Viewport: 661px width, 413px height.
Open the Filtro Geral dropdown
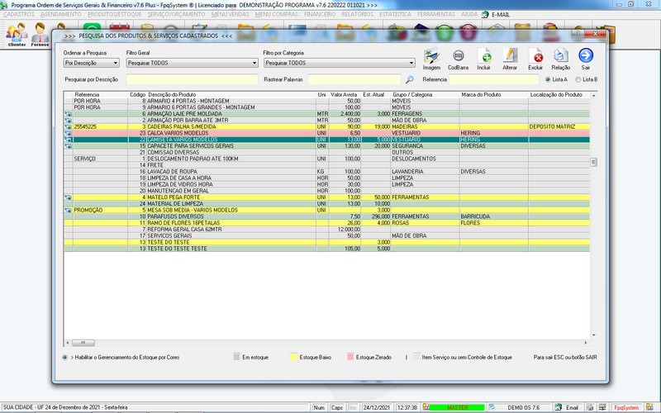click(254, 63)
